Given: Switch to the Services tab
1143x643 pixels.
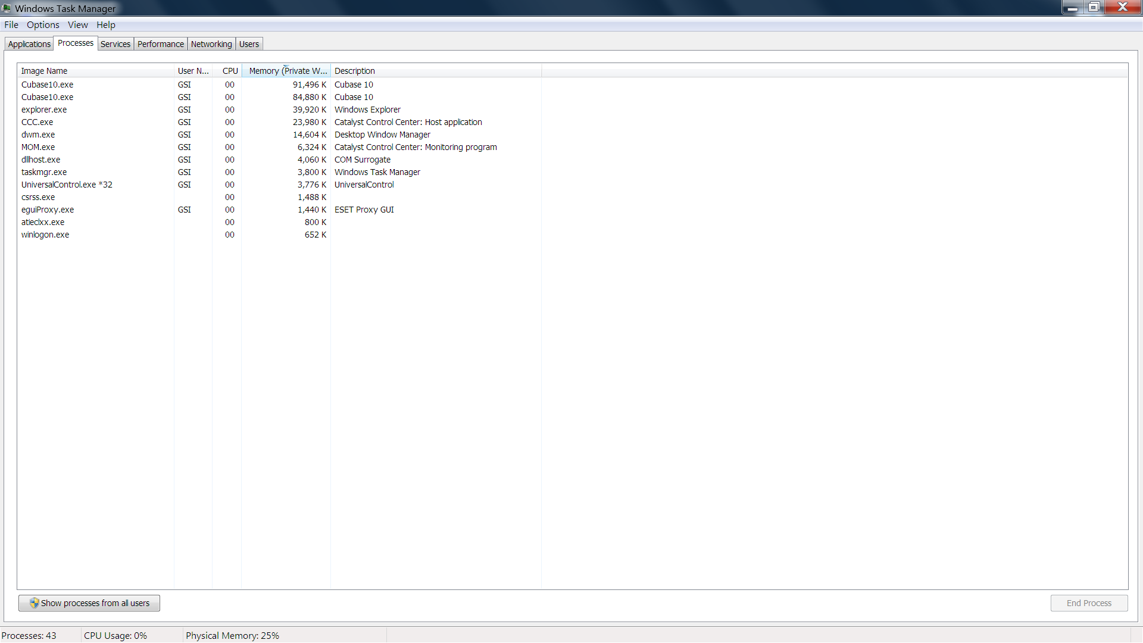Looking at the screenshot, I should (115, 44).
